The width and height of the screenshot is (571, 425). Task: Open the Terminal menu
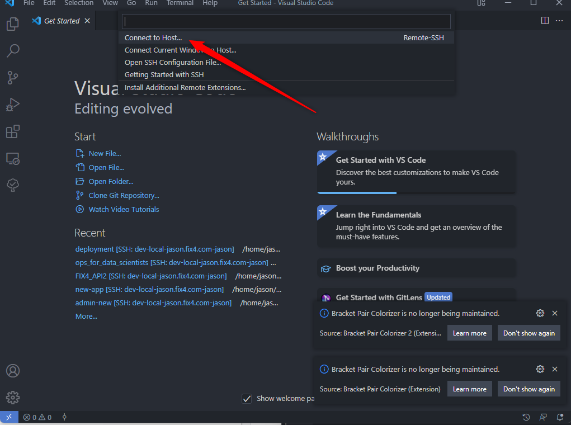pos(180,3)
